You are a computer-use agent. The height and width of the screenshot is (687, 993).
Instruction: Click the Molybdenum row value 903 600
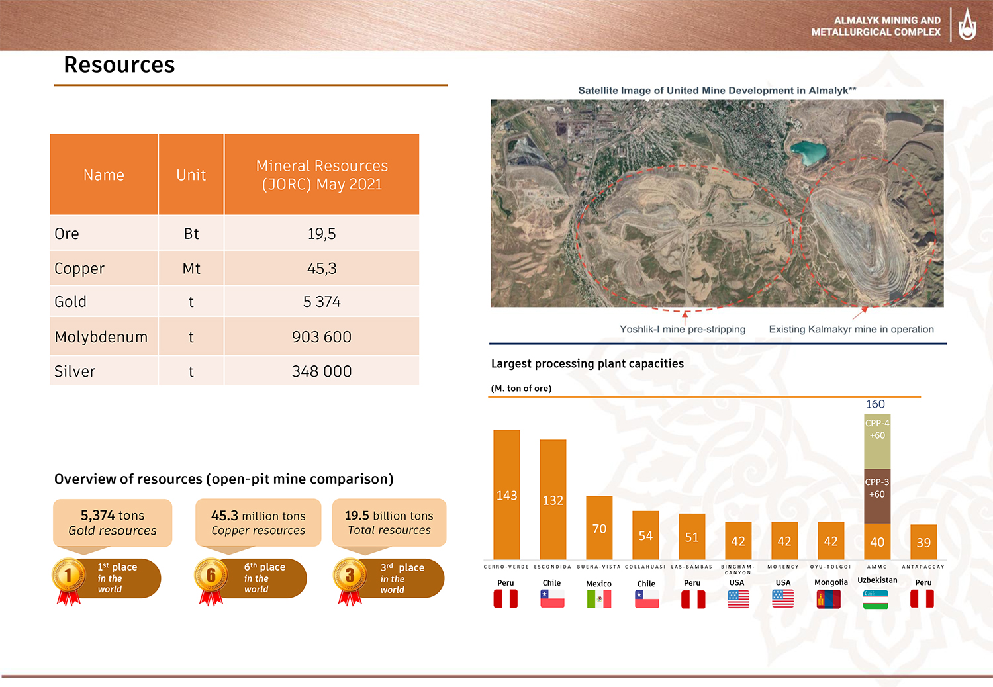[322, 337]
